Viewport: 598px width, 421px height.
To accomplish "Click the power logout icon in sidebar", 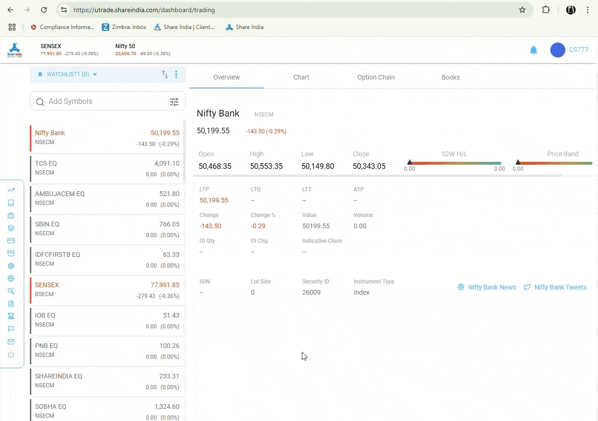I will point(11,355).
